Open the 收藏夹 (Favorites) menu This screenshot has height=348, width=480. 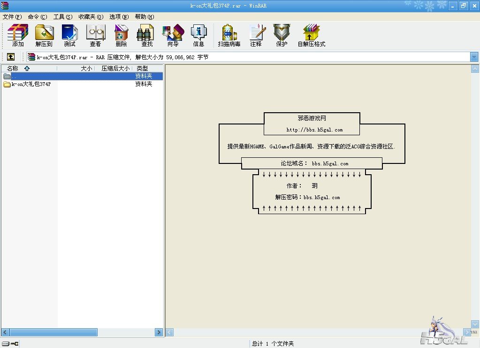coord(91,17)
